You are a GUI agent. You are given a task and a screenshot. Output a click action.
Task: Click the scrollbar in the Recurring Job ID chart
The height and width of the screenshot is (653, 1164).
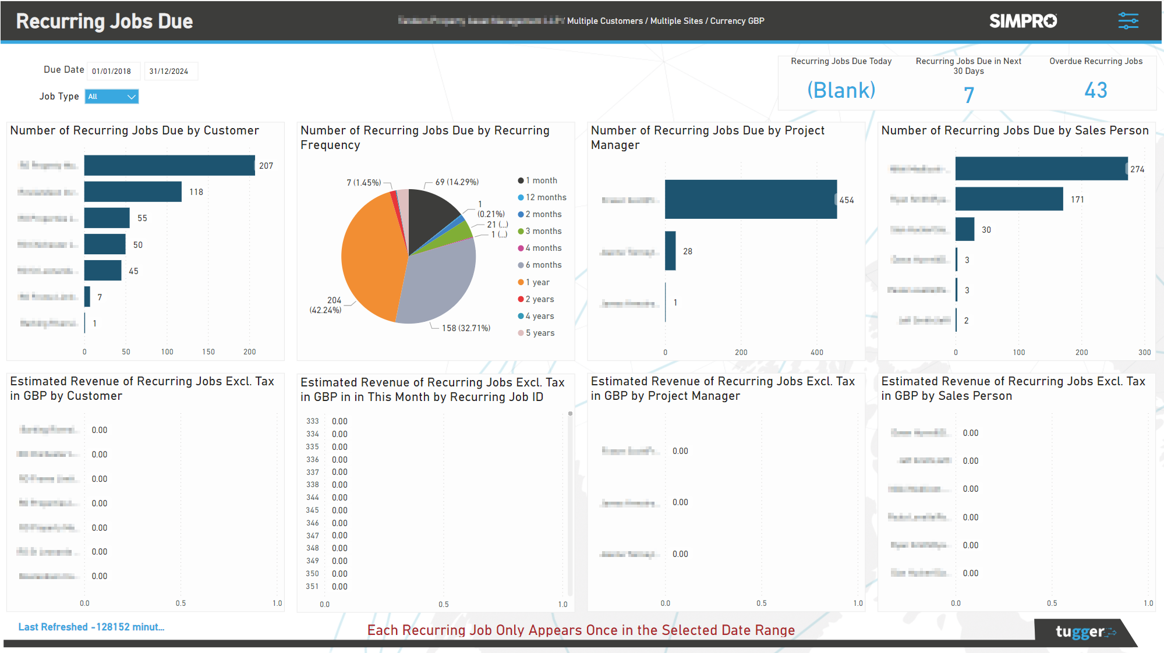coord(569,413)
